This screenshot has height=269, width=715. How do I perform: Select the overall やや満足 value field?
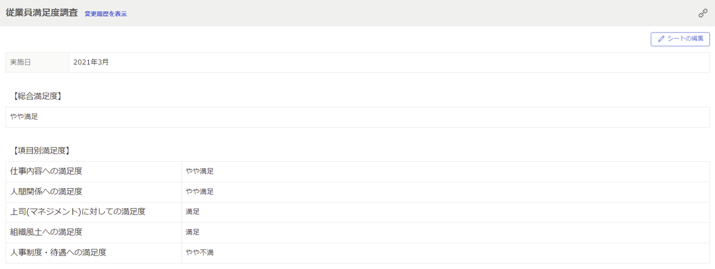tap(357, 117)
